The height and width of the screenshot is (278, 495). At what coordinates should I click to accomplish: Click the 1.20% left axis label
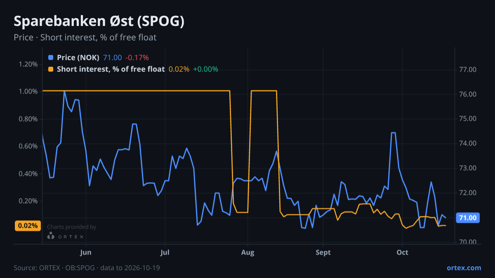coord(28,64)
